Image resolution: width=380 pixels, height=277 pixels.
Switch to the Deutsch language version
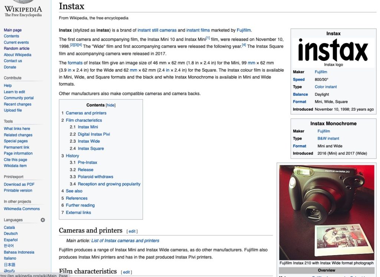coord(11,234)
